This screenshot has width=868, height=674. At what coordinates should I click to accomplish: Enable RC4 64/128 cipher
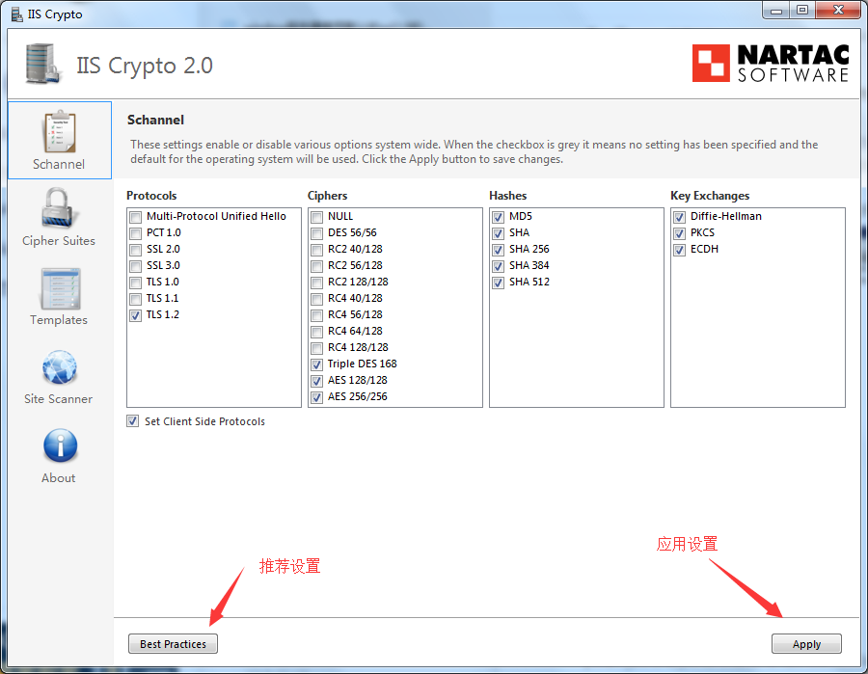coord(316,332)
